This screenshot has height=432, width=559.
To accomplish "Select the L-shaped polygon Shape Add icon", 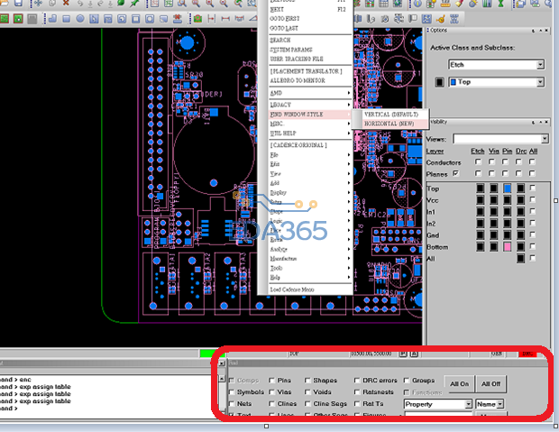I will 52,19.
